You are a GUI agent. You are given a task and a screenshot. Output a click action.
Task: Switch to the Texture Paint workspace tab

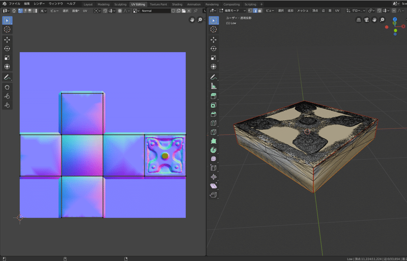click(x=158, y=5)
